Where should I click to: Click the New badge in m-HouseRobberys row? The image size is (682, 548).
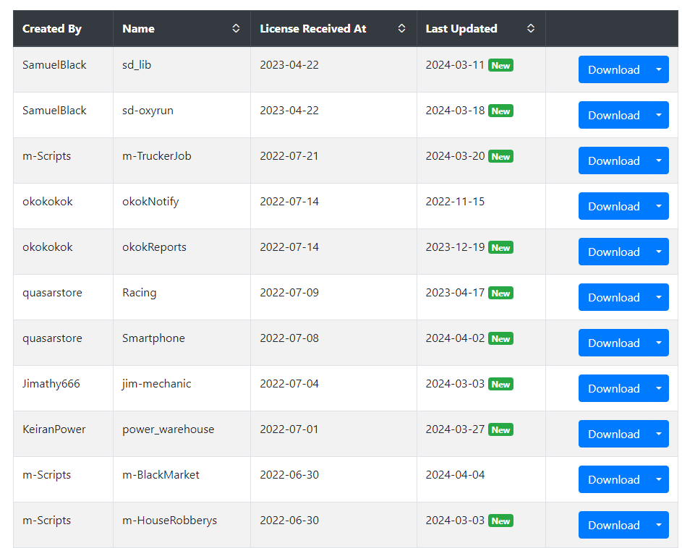[500, 521]
